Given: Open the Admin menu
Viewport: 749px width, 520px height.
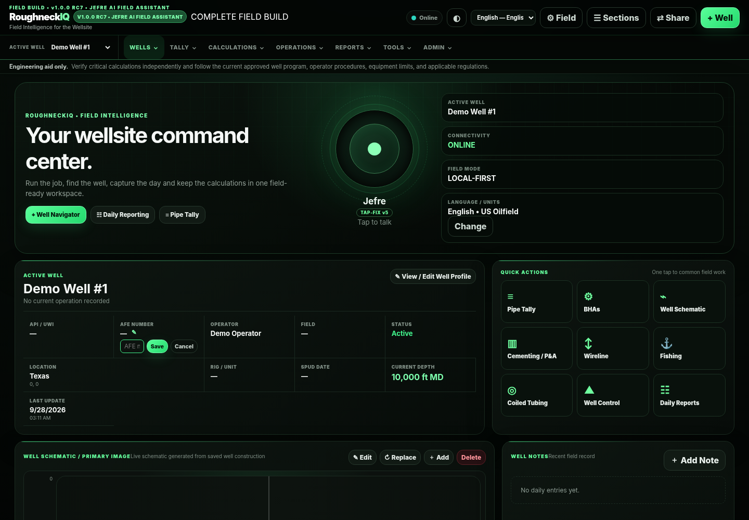Looking at the screenshot, I should [437, 47].
